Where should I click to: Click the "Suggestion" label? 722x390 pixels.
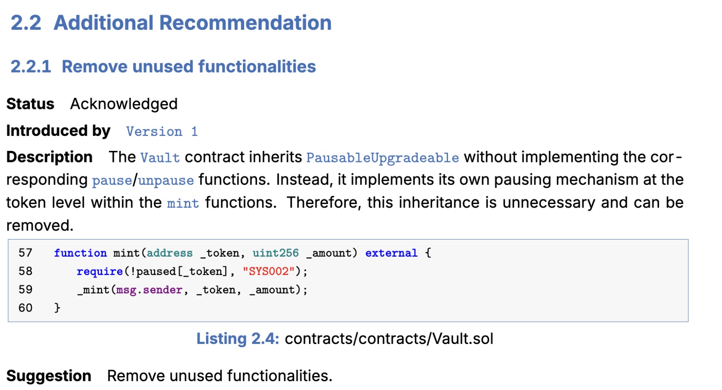tap(49, 376)
